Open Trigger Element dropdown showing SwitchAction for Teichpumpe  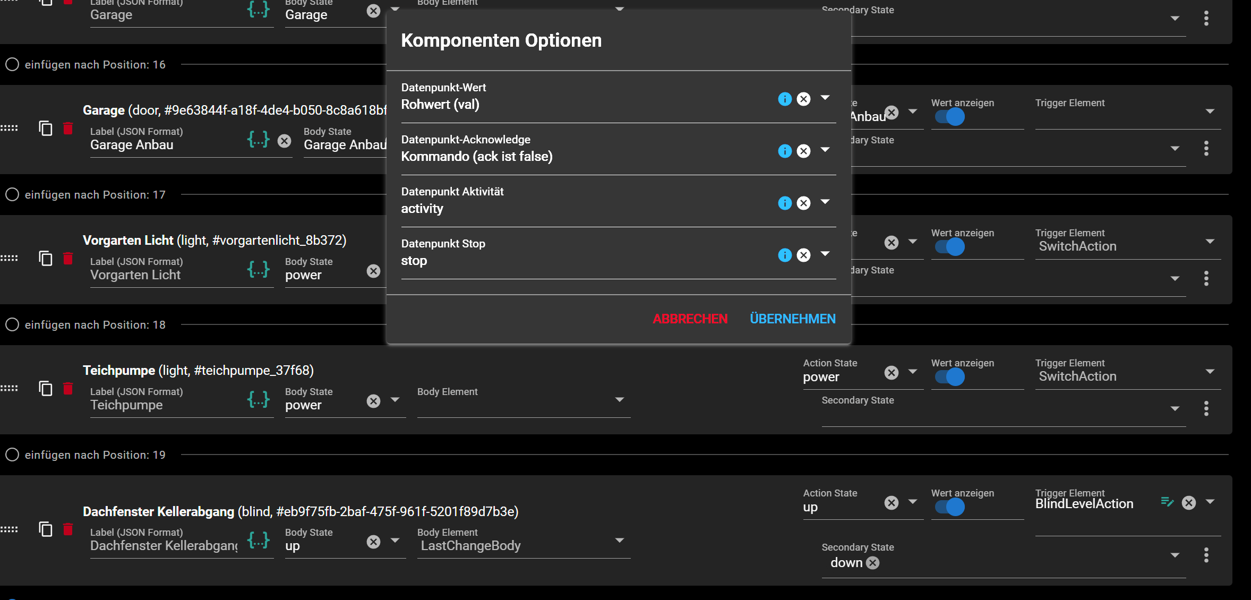point(1210,372)
